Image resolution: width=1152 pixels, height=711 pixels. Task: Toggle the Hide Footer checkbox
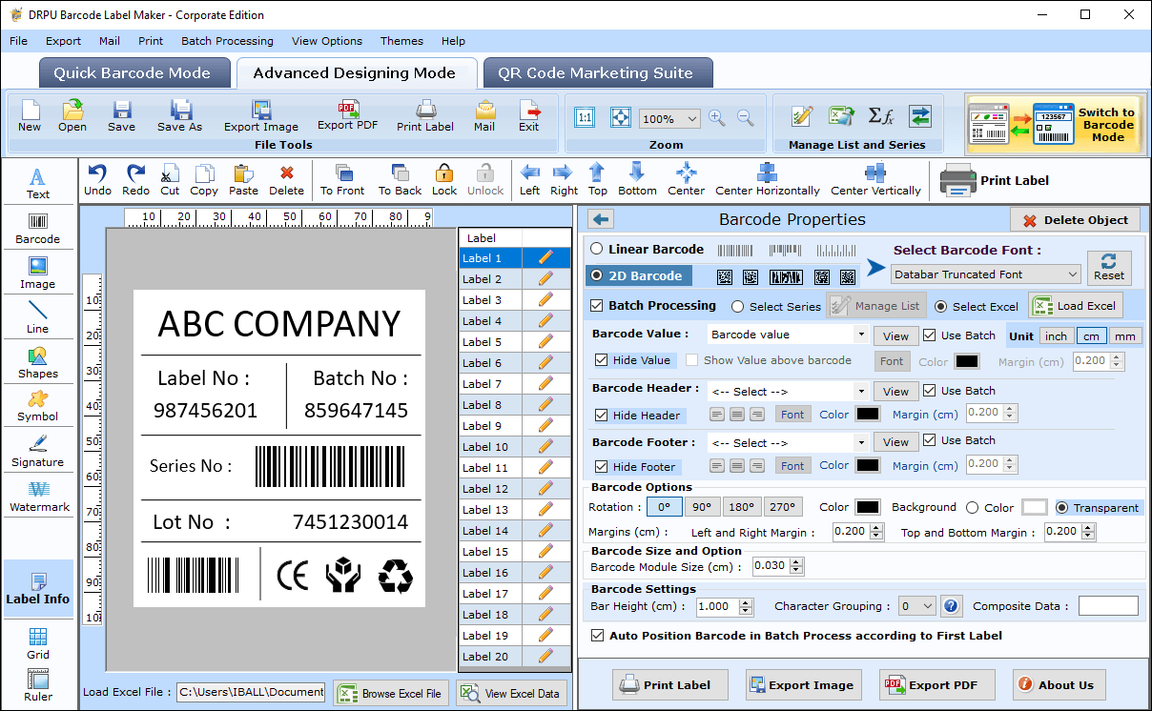click(601, 467)
